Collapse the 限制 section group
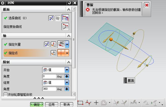Viewport: 166px width, 107px height. [69, 62]
